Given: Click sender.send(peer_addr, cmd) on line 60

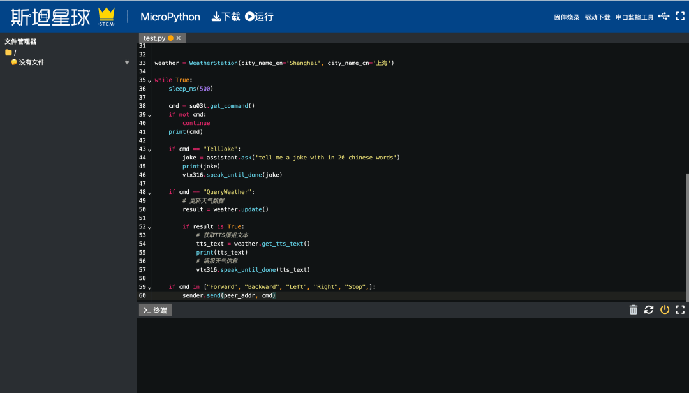Looking at the screenshot, I should pyautogui.click(x=229, y=295).
